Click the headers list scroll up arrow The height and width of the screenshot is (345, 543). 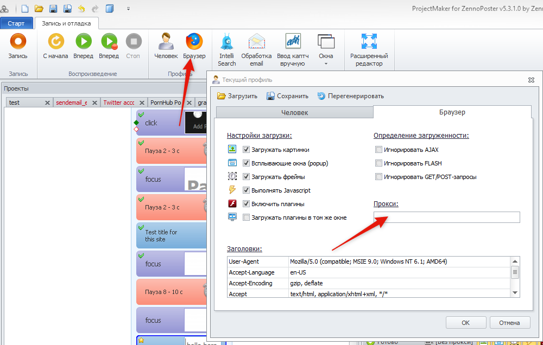515,261
